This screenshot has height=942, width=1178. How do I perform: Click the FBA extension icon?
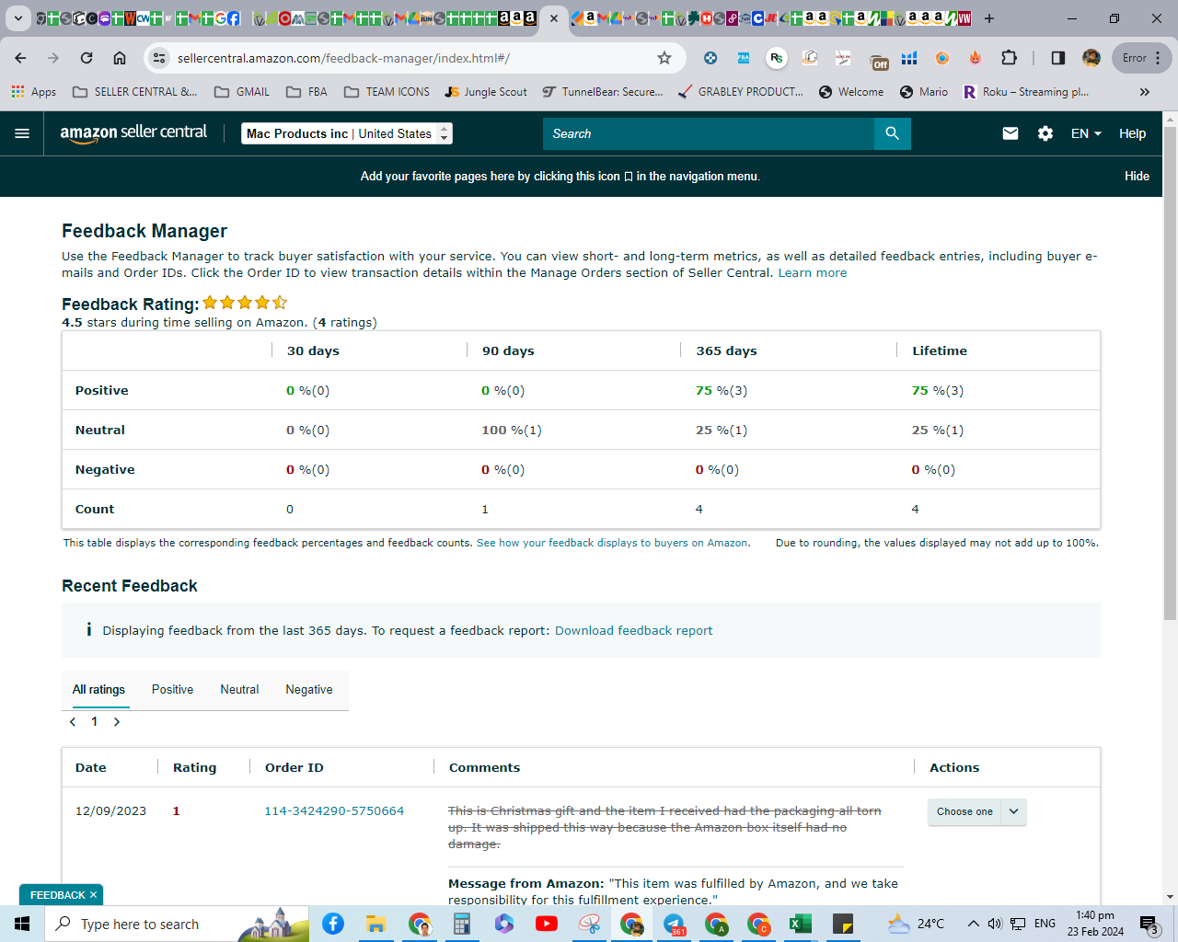coord(744,58)
